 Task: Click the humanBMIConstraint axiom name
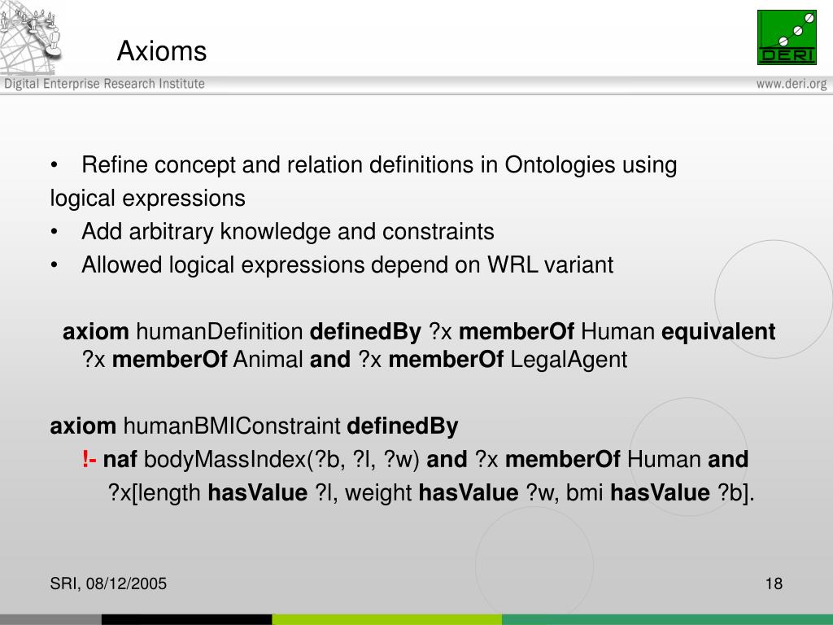[x=232, y=426]
